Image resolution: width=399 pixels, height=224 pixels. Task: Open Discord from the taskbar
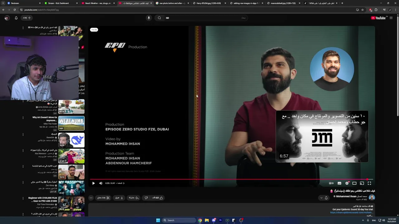(x=214, y=220)
